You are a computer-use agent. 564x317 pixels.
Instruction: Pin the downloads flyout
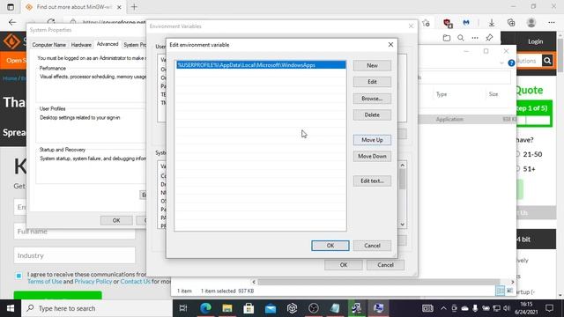coord(489,38)
